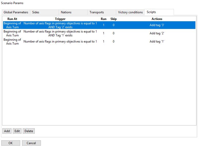Switch to the Global Parameters tab
199x148 pixels.
coord(16,12)
